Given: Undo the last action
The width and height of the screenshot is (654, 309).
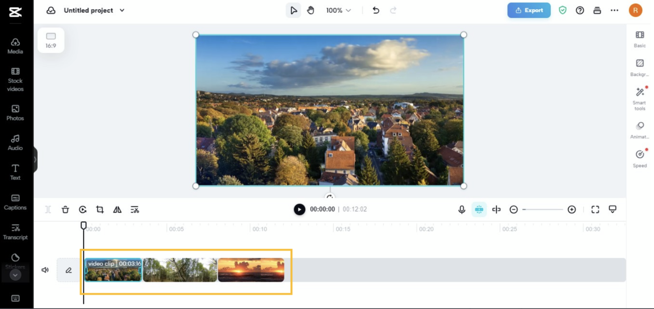Looking at the screenshot, I should click(x=376, y=11).
